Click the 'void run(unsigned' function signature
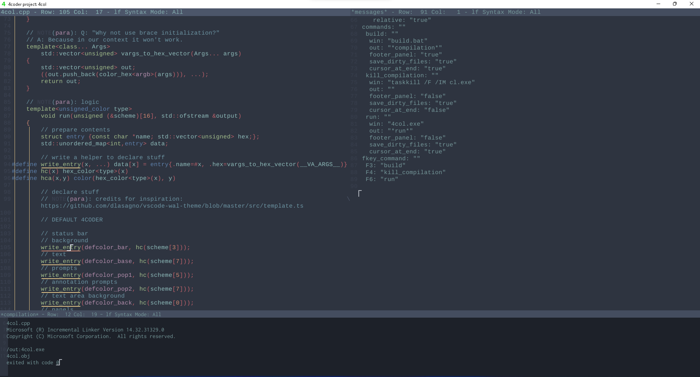 click(x=141, y=116)
